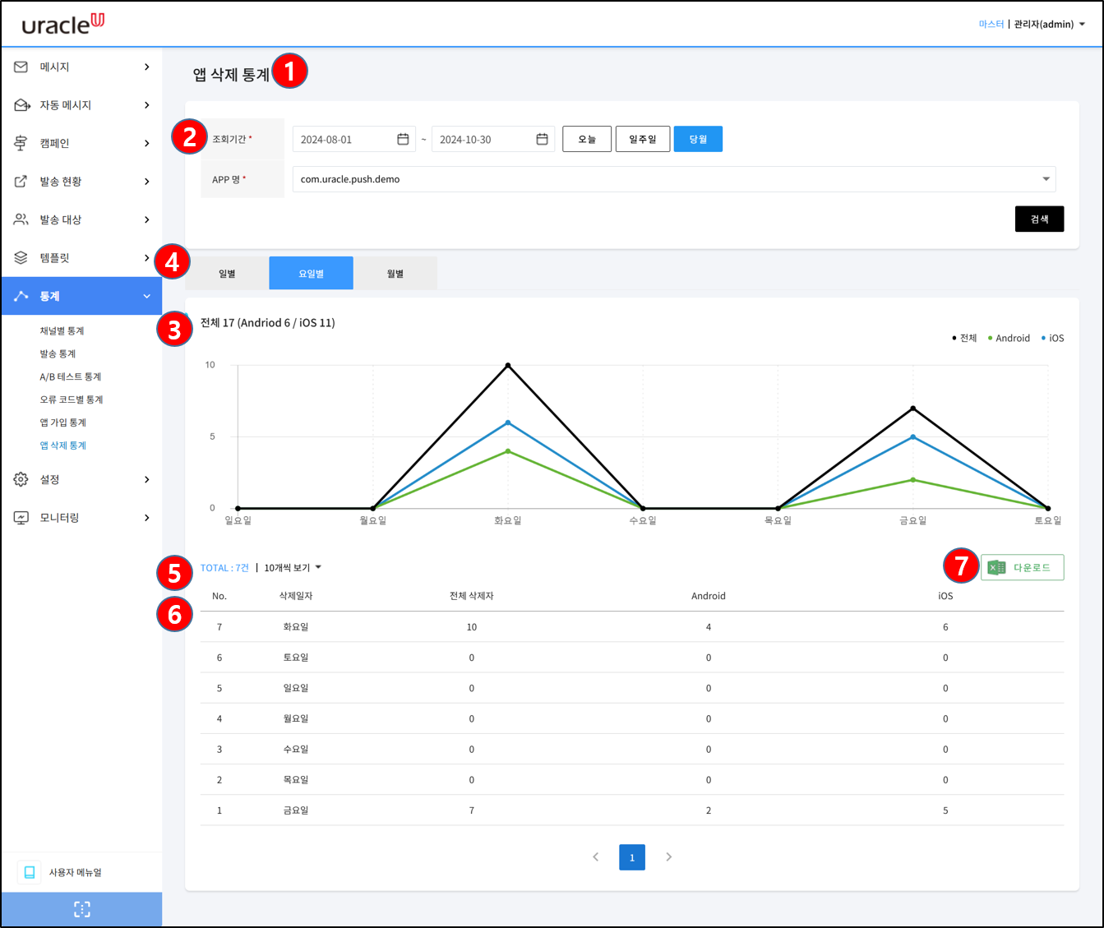Open 앱 삭제 통계 submenu item

(x=63, y=446)
